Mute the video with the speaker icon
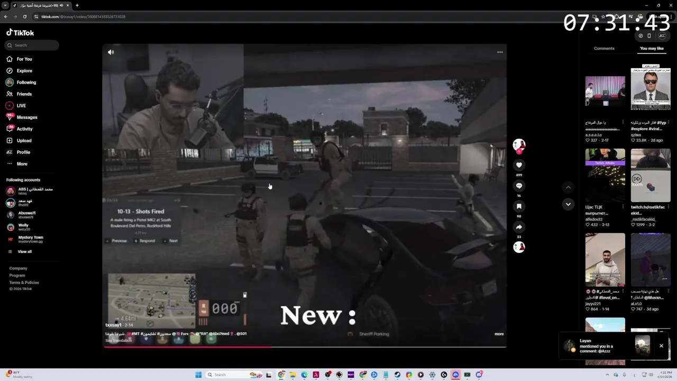The width and height of the screenshot is (677, 381). click(x=111, y=52)
